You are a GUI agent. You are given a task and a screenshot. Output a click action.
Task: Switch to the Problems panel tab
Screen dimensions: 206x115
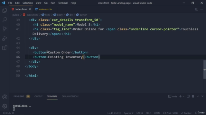click(19, 96)
